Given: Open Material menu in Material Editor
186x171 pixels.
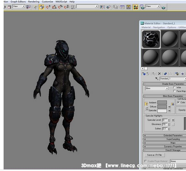Looking at the screenshot, I should [x=146, y=27].
